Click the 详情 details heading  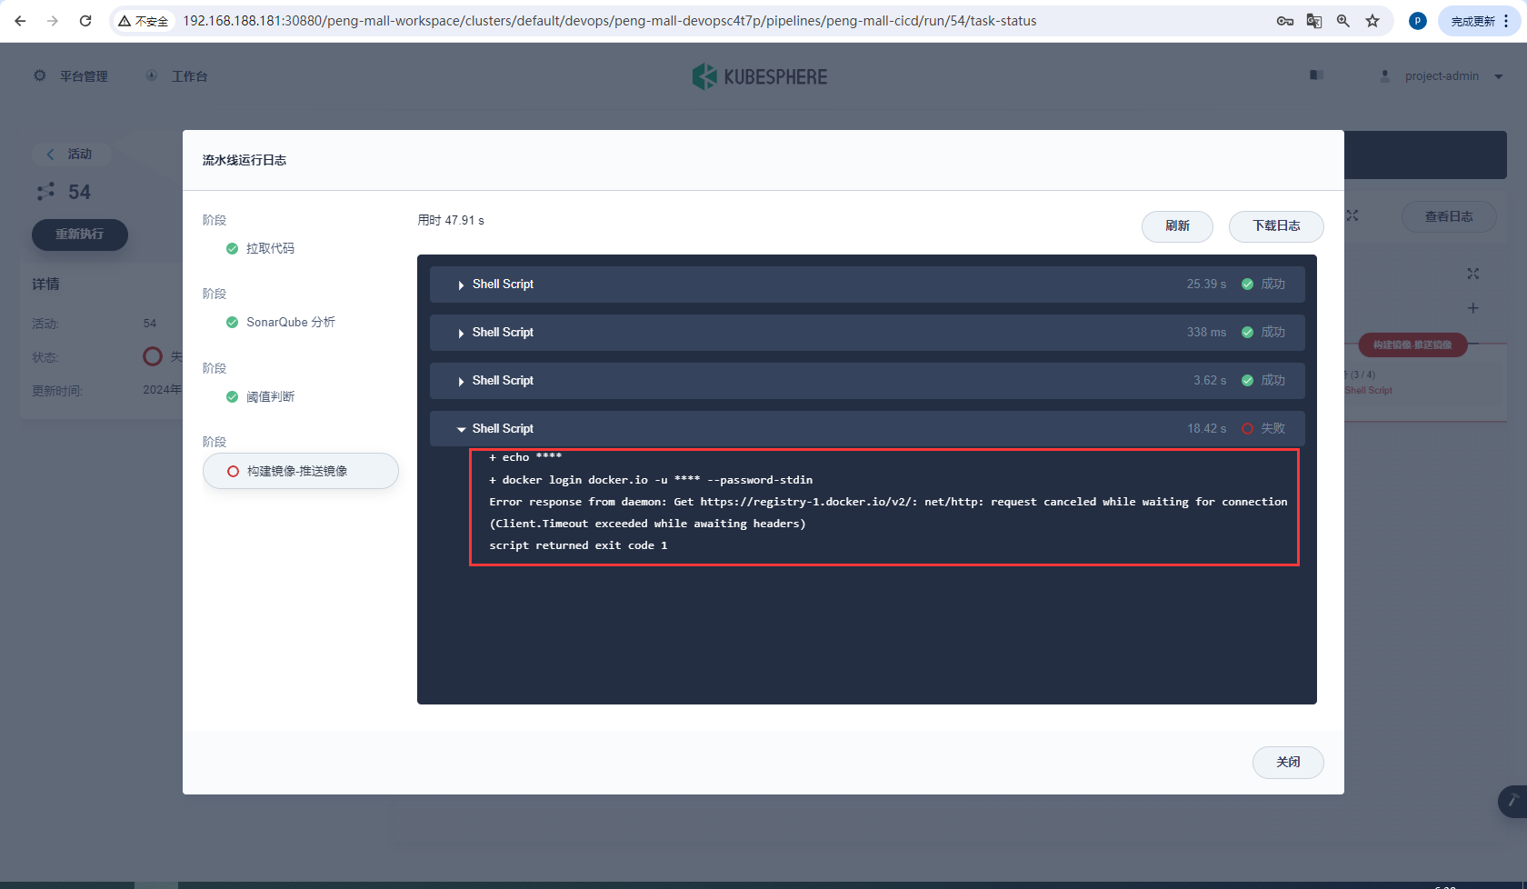[45, 285]
